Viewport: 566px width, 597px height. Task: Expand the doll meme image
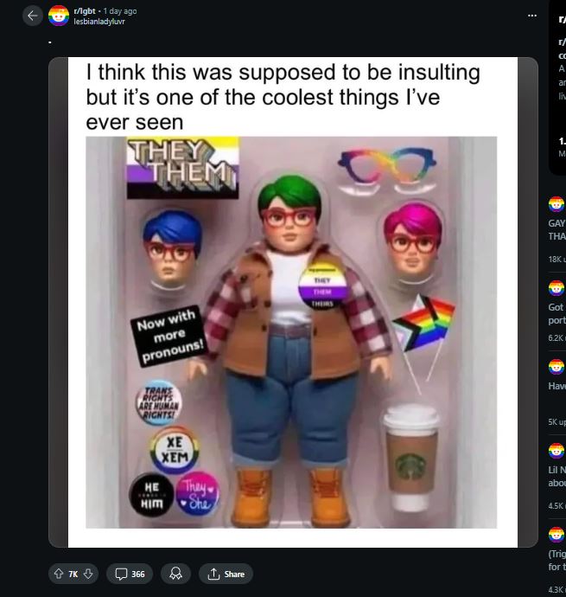[293, 302]
